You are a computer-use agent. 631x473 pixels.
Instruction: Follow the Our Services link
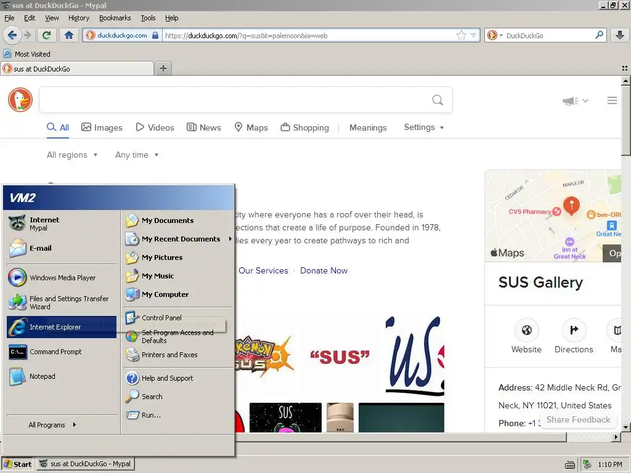[x=263, y=271]
